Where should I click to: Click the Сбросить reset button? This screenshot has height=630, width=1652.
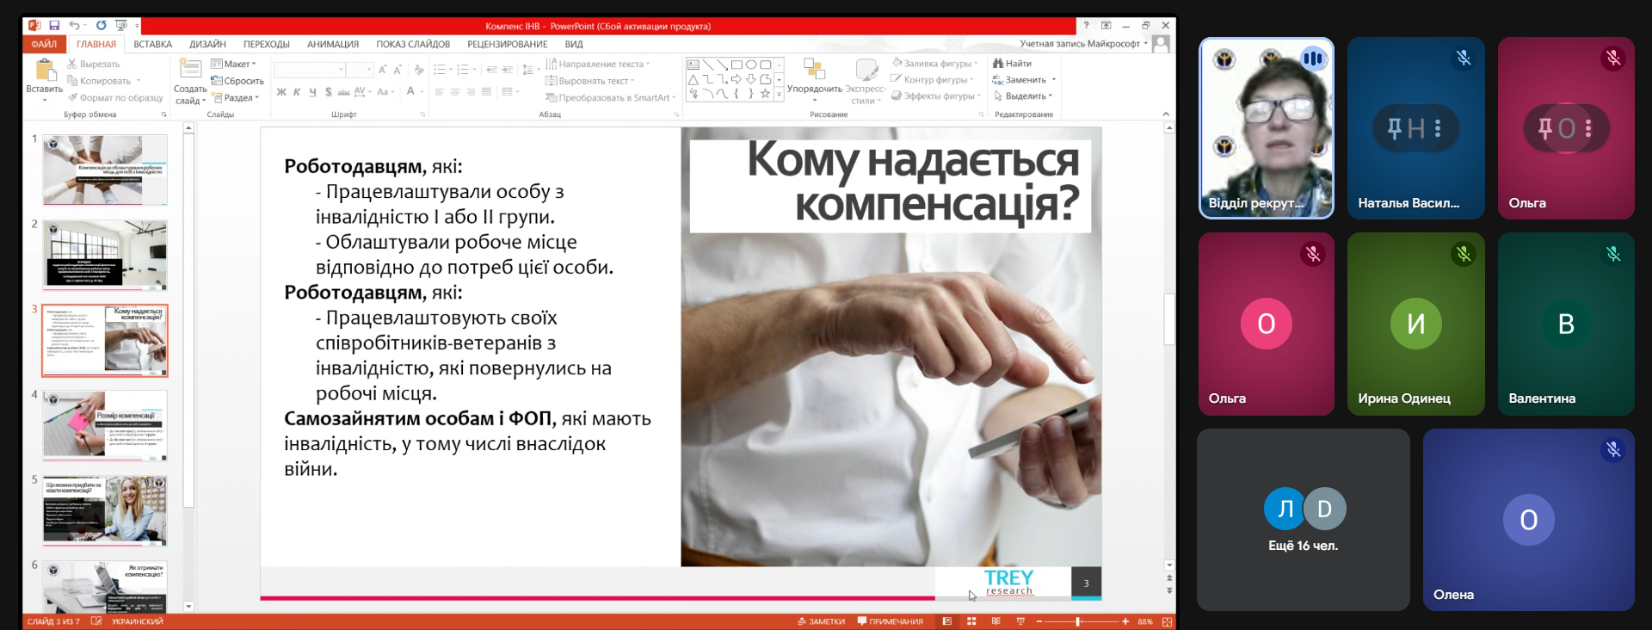tap(238, 81)
